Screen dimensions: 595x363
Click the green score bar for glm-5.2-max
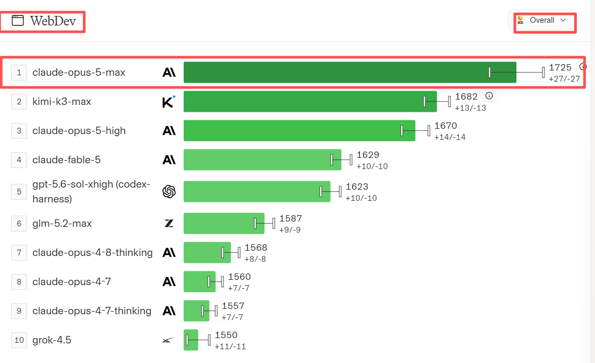[224, 223]
